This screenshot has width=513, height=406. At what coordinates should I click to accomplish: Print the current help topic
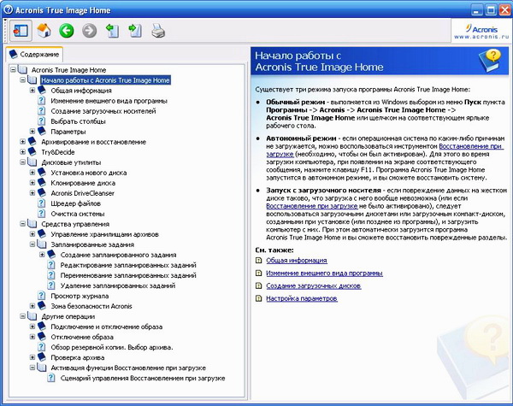point(158,31)
